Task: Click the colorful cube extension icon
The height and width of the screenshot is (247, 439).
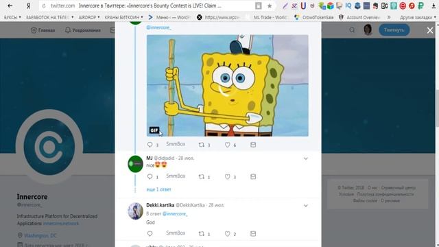Action: coord(331,5)
